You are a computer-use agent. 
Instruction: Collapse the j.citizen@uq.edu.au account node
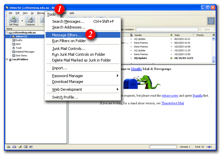coord(7,33)
